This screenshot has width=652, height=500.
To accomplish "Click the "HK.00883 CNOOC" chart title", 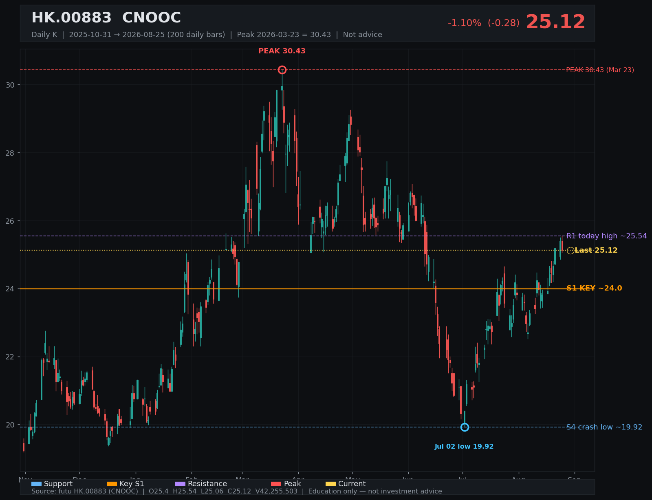I will (106, 18).
